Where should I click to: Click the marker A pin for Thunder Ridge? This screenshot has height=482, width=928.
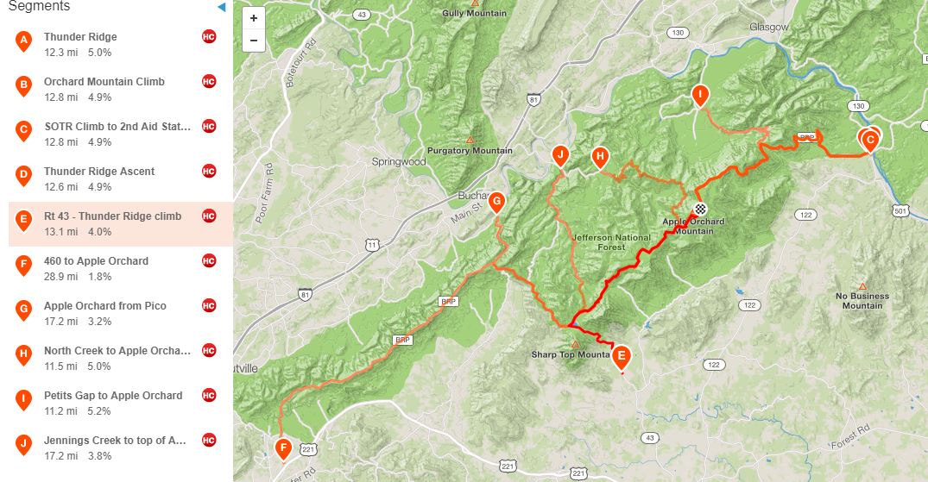pyautogui.click(x=23, y=41)
